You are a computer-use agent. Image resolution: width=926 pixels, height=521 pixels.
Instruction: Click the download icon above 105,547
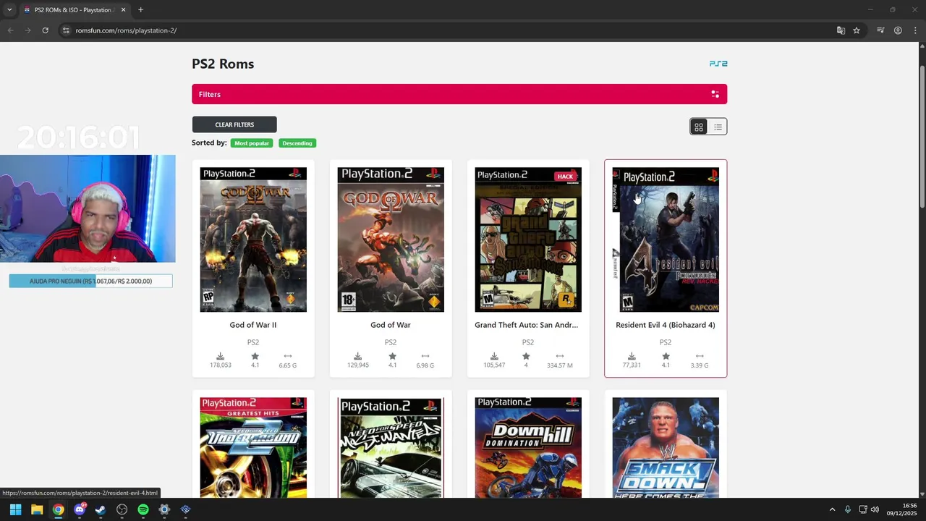[494, 356]
